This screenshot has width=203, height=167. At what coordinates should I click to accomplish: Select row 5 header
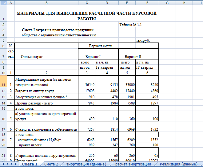(3, 40)
